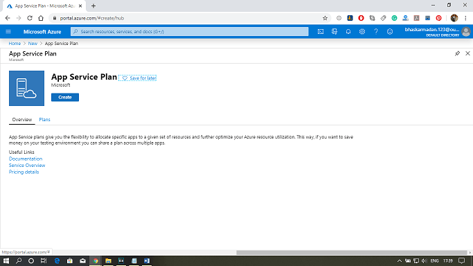
Task: Open the Documentation link
Action: (x=26, y=159)
